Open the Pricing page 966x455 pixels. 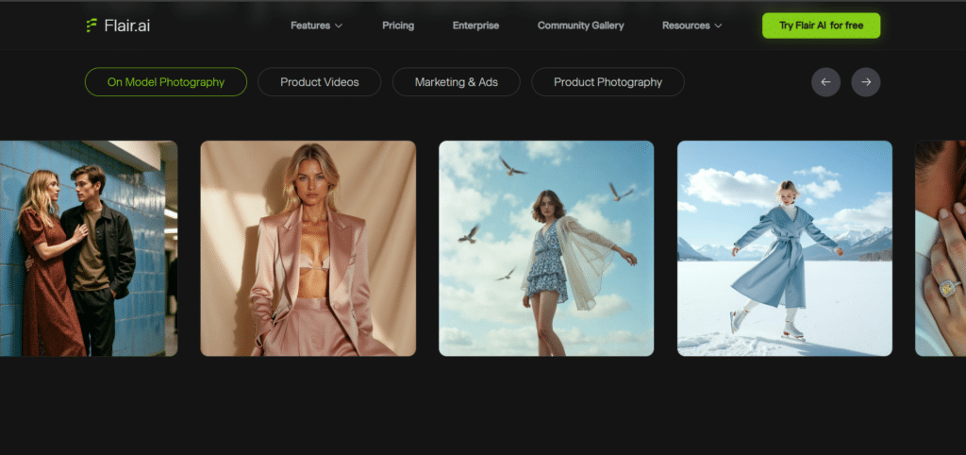(398, 25)
